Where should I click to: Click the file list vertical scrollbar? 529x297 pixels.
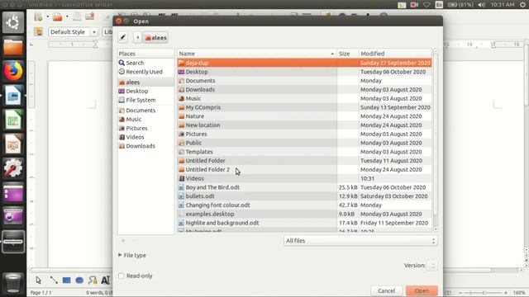[436, 134]
